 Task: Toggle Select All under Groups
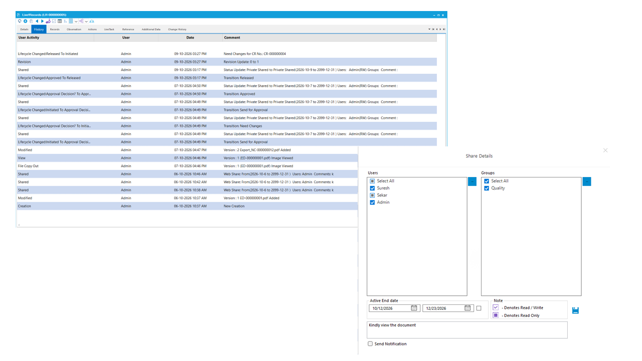(x=487, y=181)
